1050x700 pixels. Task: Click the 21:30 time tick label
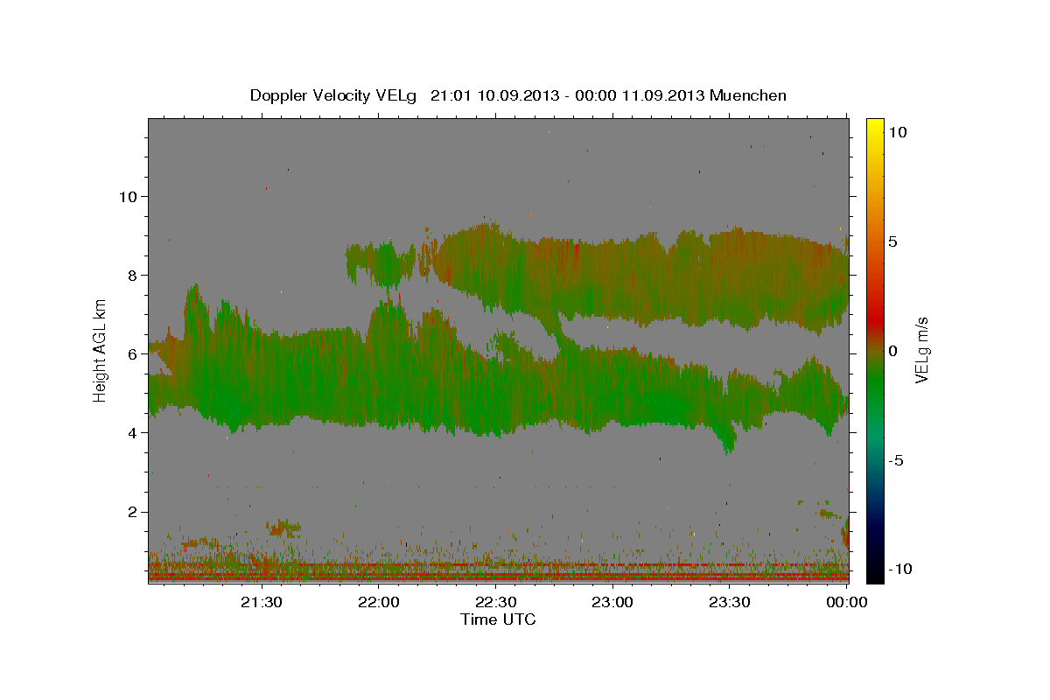click(261, 602)
